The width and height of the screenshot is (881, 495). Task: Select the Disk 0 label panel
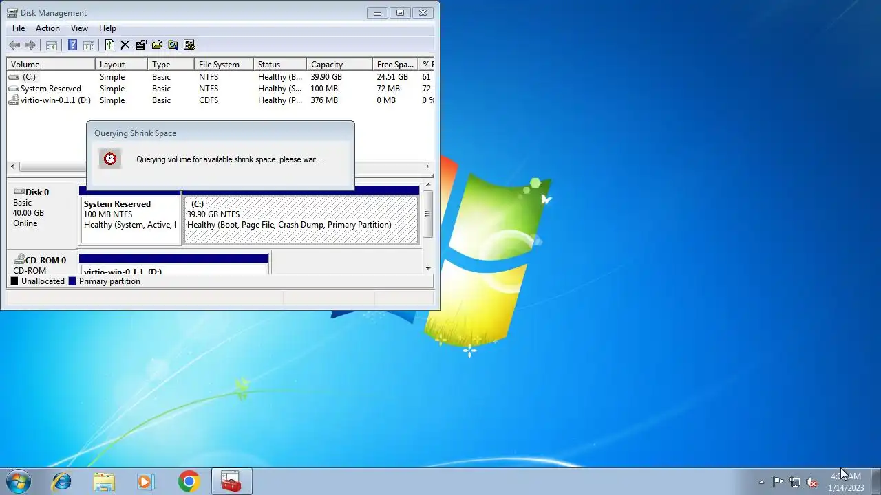click(x=42, y=214)
